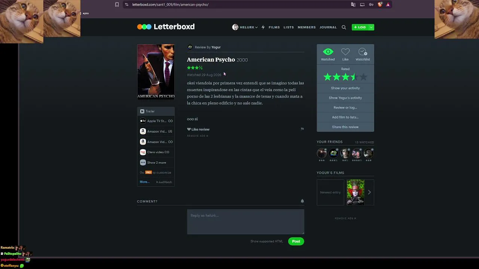Open the password key icon
The width and height of the screenshot is (479, 269).
[x=371, y=4]
